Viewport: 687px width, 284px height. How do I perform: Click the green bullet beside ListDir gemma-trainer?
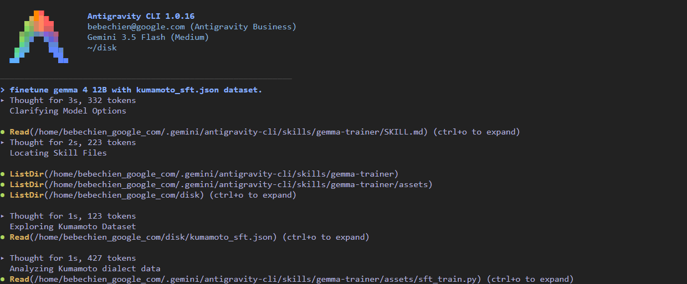(x=3, y=174)
